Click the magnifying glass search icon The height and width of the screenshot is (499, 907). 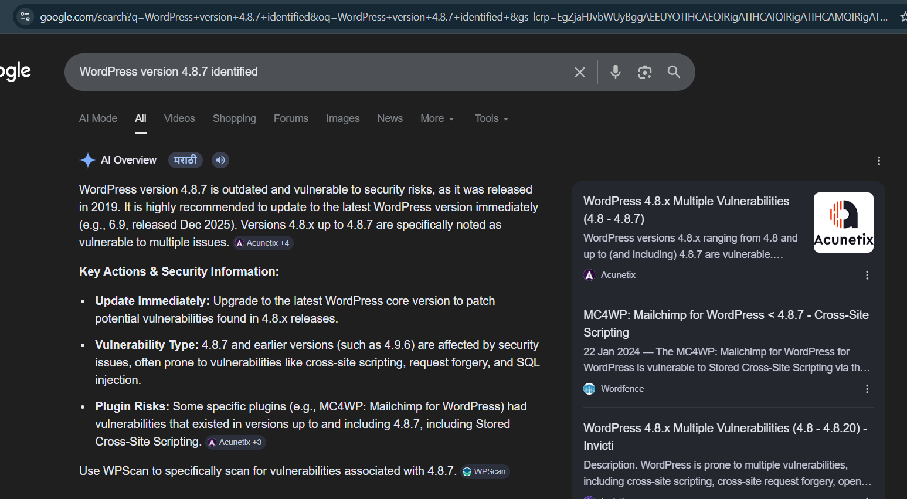pyautogui.click(x=673, y=72)
